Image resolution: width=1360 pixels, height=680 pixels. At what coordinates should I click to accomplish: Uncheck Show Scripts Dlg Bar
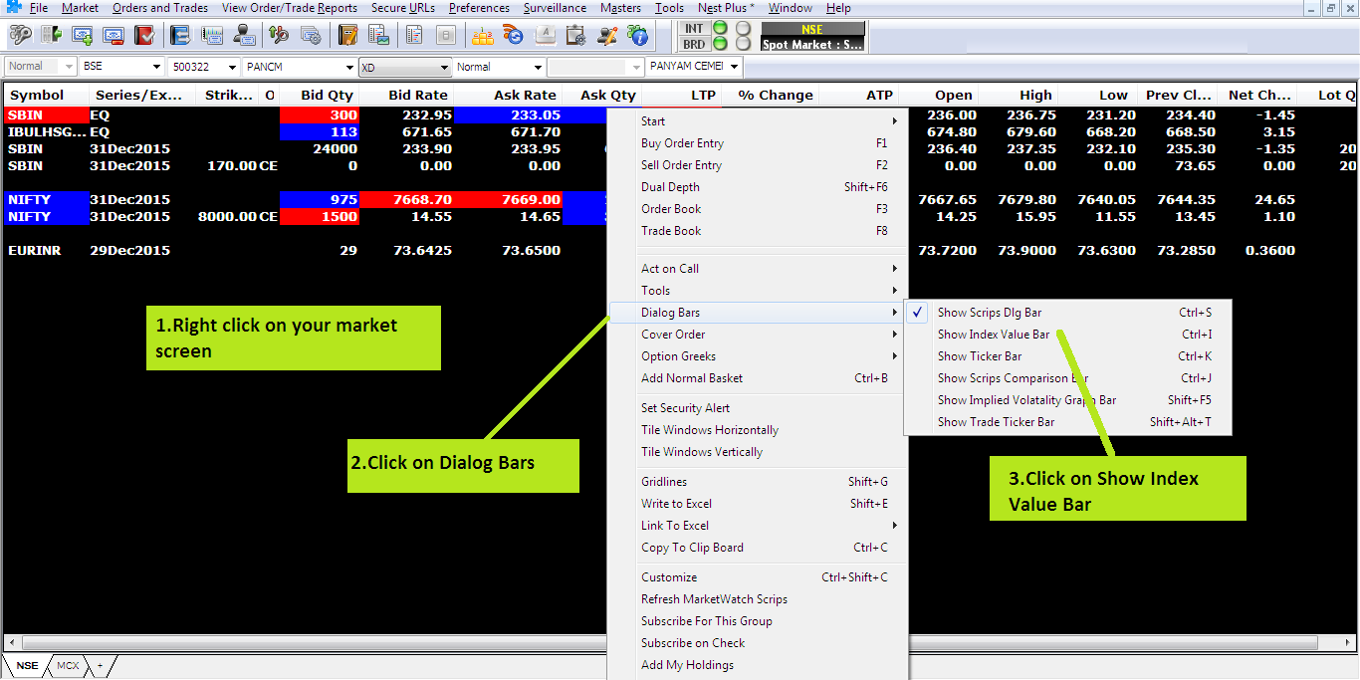(x=989, y=313)
